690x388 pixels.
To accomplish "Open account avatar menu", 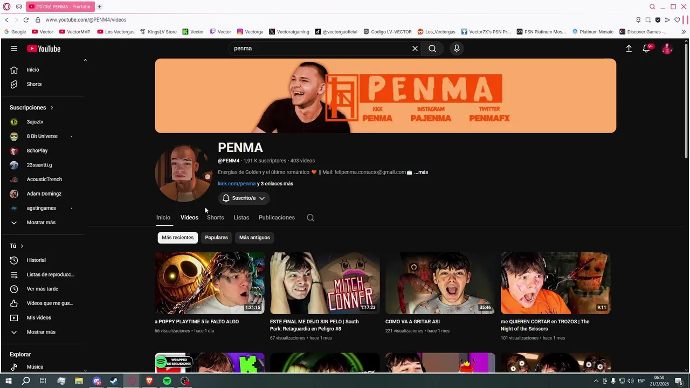I will click(667, 48).
